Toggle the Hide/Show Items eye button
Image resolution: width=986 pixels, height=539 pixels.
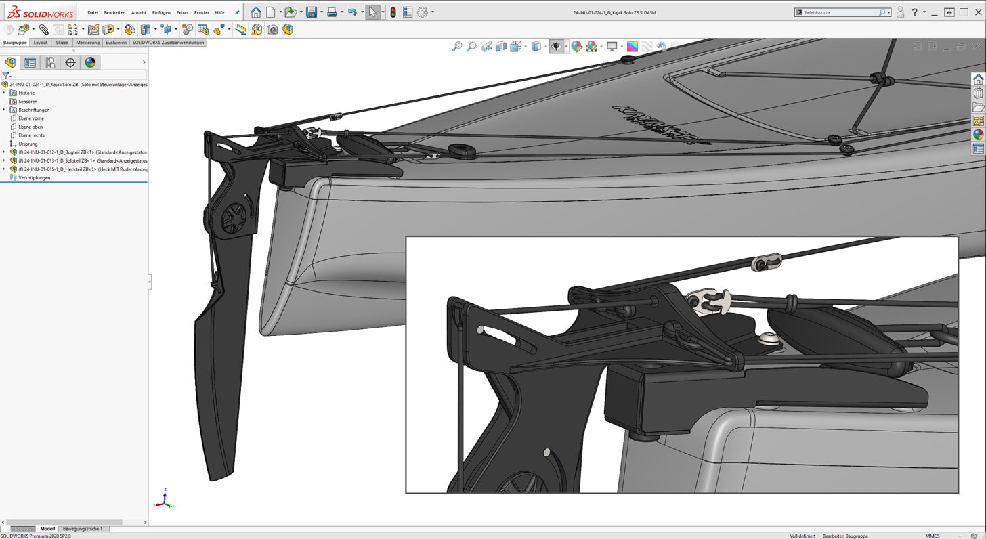[556, 47]
